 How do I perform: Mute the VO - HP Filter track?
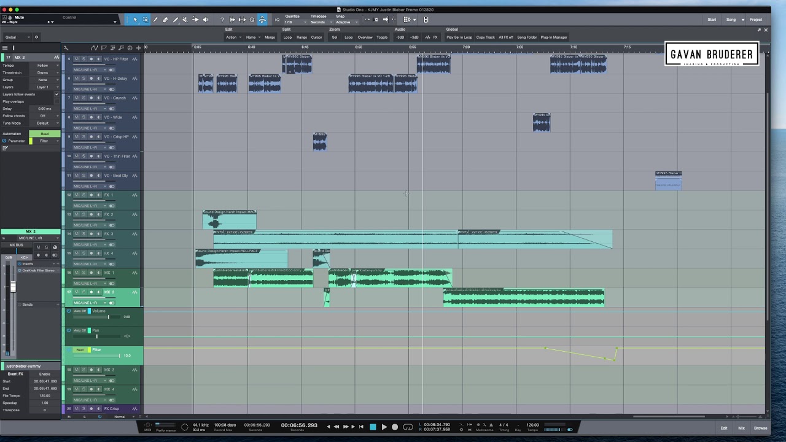pos(77,59)
